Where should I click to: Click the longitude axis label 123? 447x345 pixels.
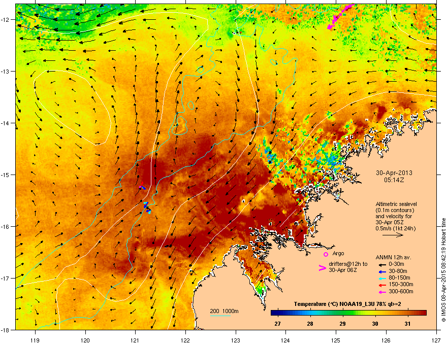(x=236, y=340)
